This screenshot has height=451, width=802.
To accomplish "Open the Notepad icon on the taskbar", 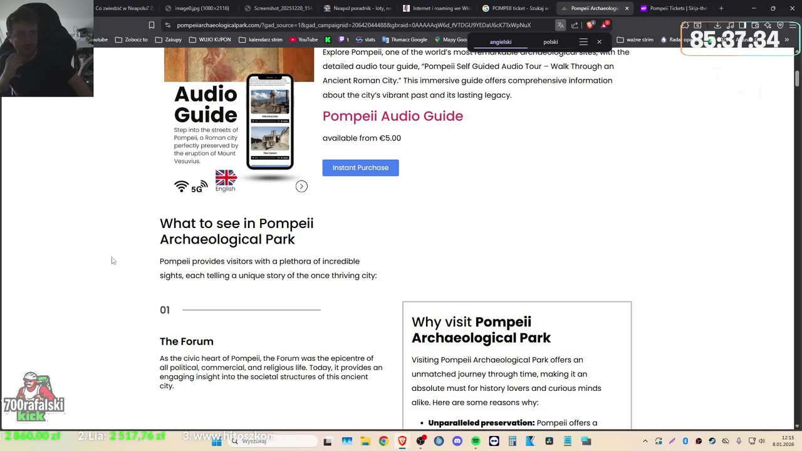I will 567,442.
